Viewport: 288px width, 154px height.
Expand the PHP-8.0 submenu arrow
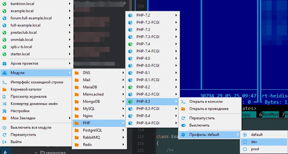click(x=176, y=58)
